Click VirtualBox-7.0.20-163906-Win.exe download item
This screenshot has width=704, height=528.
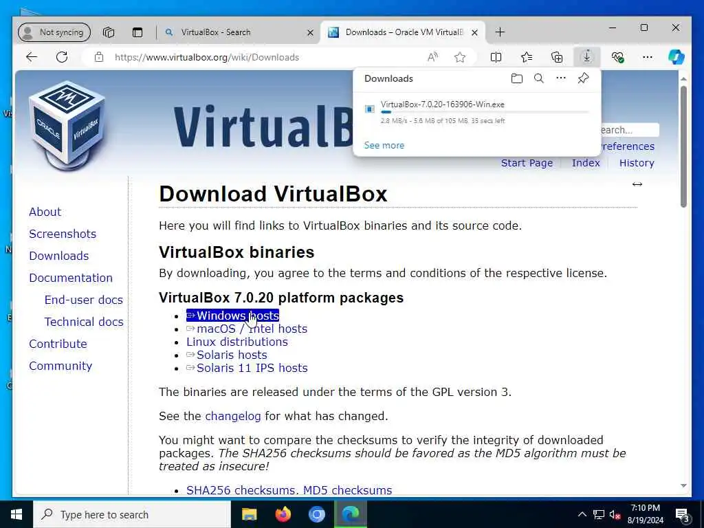[442, 104]
